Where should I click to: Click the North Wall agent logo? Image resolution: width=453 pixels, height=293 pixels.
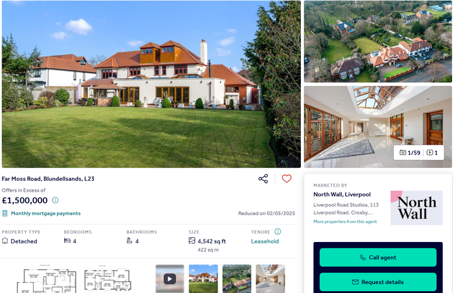click(416, 208)
